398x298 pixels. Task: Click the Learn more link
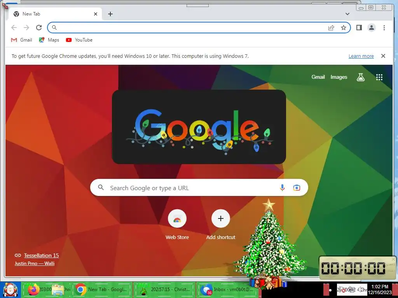click(x=361, y=56)
